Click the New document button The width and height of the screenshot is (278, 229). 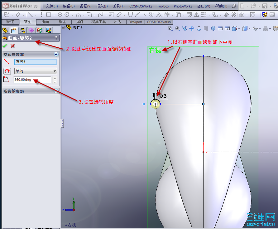242,6
